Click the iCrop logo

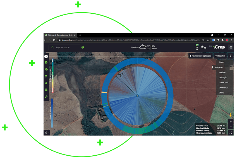click(219, 47)
